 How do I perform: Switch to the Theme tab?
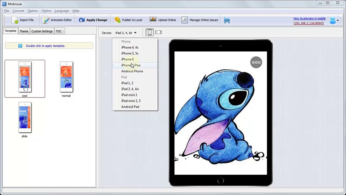[x=24, y=31]
